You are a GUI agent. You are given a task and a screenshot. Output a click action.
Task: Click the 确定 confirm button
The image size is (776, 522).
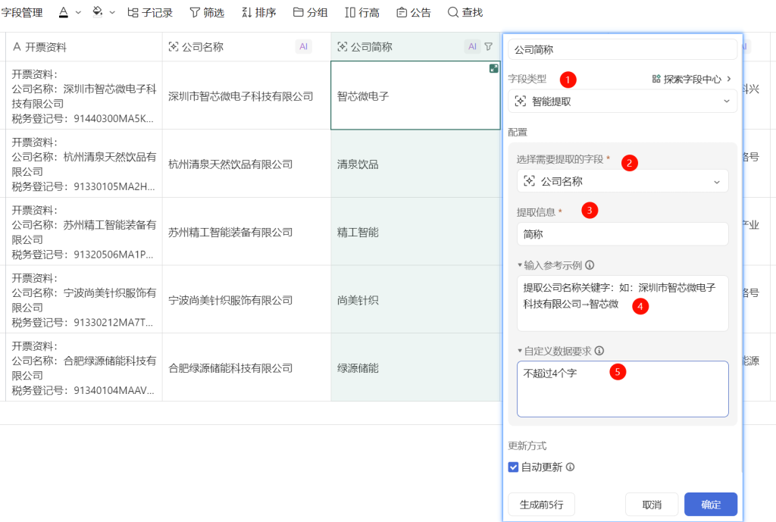(x=711, y=504)
